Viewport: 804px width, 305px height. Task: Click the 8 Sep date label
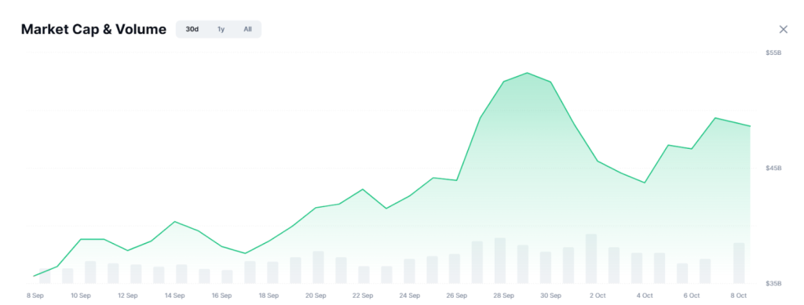coord(35,296)
